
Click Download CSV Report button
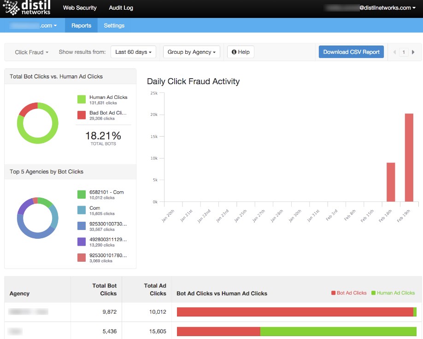click(351, 52)
